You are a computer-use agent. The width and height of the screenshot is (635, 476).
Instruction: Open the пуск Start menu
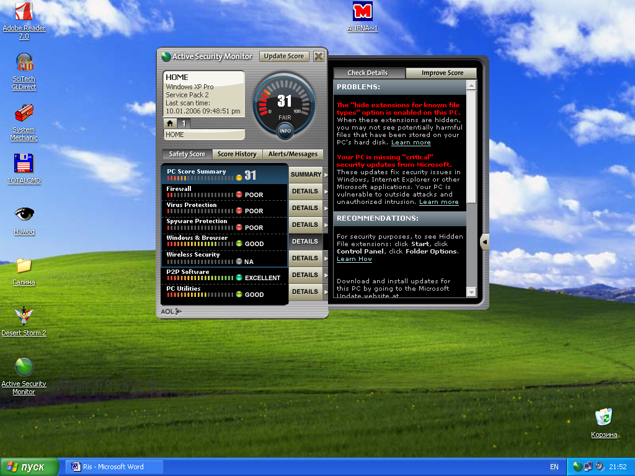(x=29, y=467)
